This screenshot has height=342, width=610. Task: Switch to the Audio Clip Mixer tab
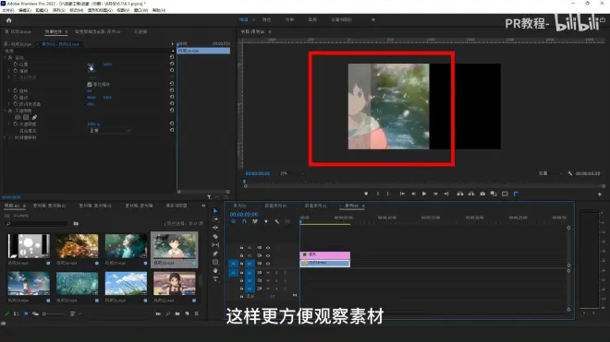pos(98,32)
